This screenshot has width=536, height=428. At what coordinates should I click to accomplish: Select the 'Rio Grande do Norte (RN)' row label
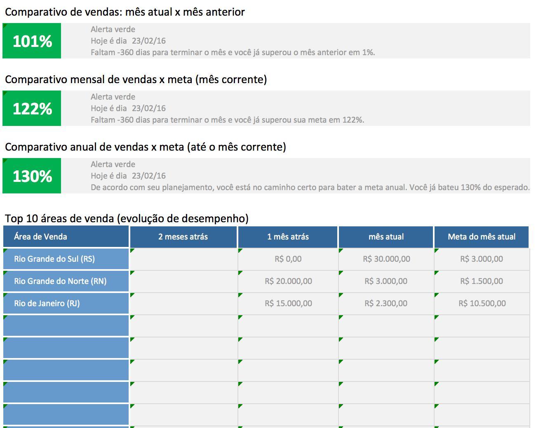66,281
